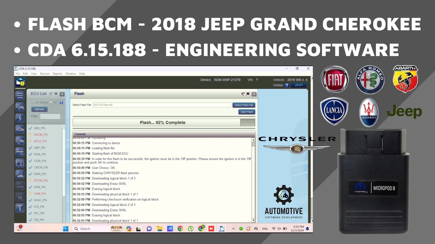Select ABS_PN in the ECU list
The width and height of the screenshot is (435, 244).
click(39, 128)
